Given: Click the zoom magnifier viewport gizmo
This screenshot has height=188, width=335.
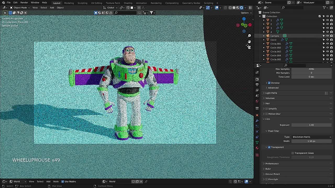Looking at the screenshot, I should click(249, 36).
